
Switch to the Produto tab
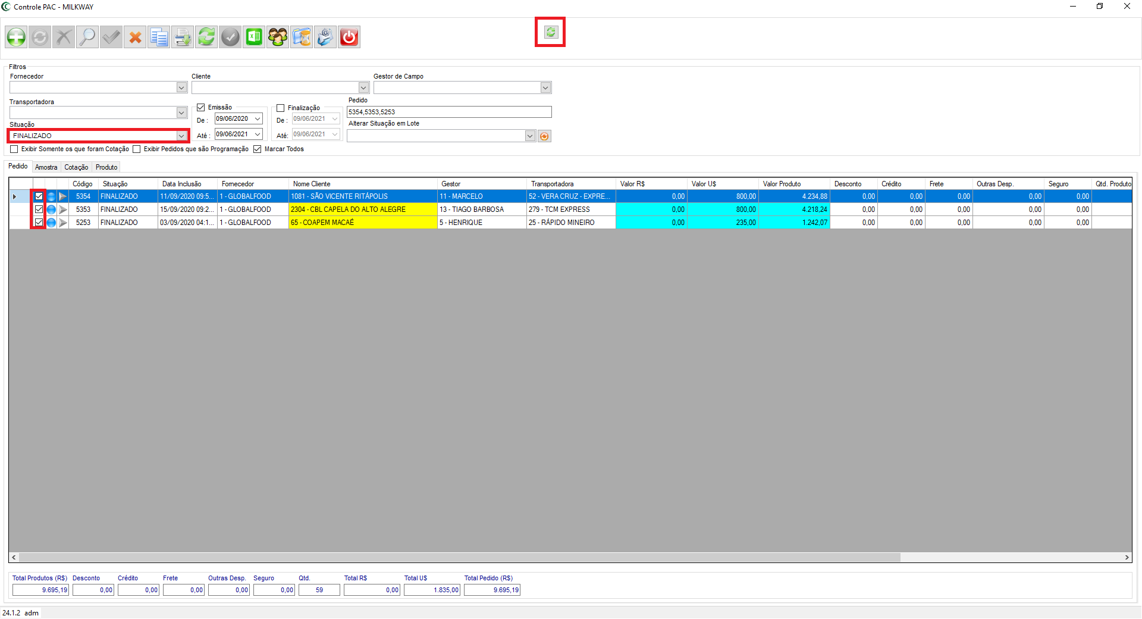[106, 167]
